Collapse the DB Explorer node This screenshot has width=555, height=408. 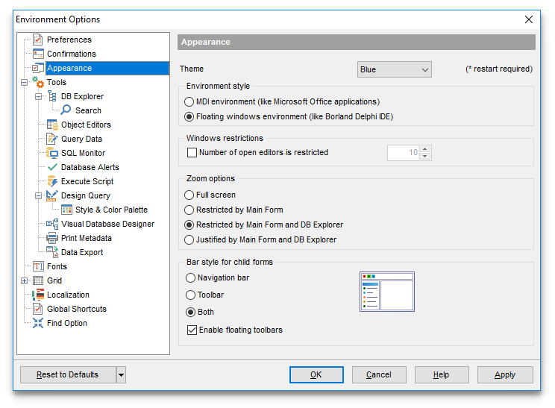38,97
